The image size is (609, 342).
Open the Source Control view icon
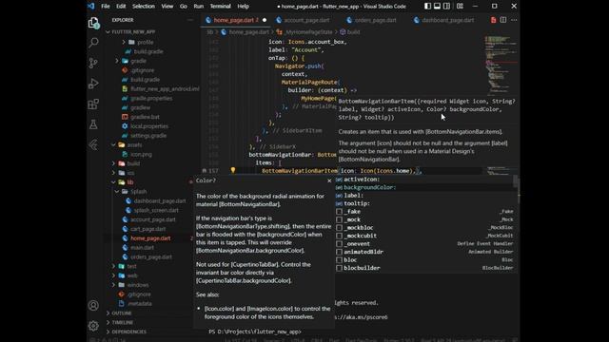93,63
